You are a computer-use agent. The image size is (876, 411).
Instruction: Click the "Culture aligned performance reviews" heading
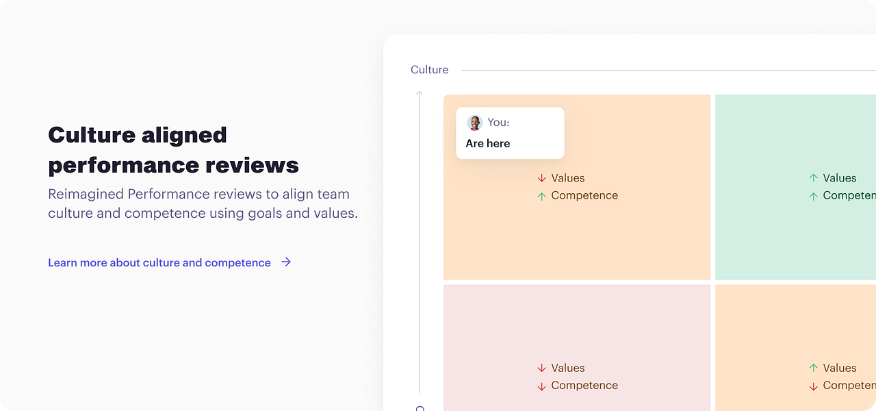pos(173,150)
